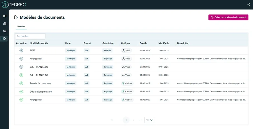Disable activation for Déclaration préalable
Screen dimensions: 253x129
(x=21, y=91)
